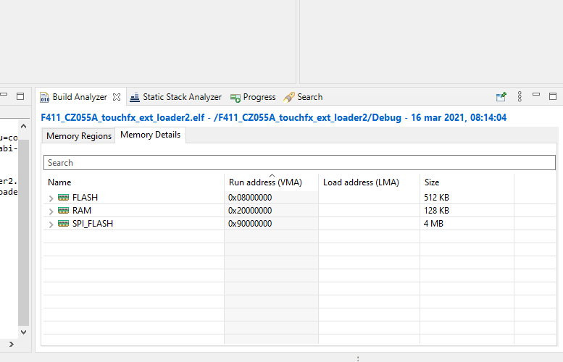Switch to Static Stack Analyzer tab
The width and height of the screenshot is (563, 362).
click(x=182, y=97)
